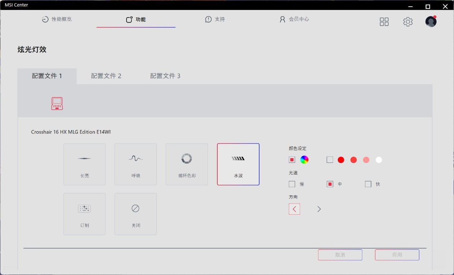Select the 关闭 lighting off tile
454x275 pixels.
(x=135, y=214)
